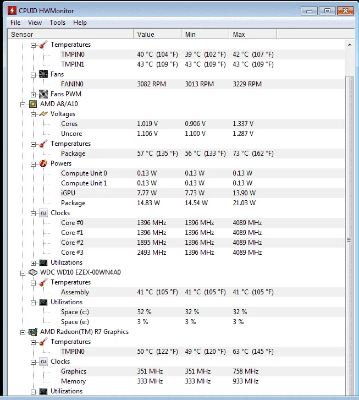Image resolution: width=359 pixels, height=400 pixels.
Task: Collapse Clocks node under Radeon R7 Graphics
Action: click(33, 362)
